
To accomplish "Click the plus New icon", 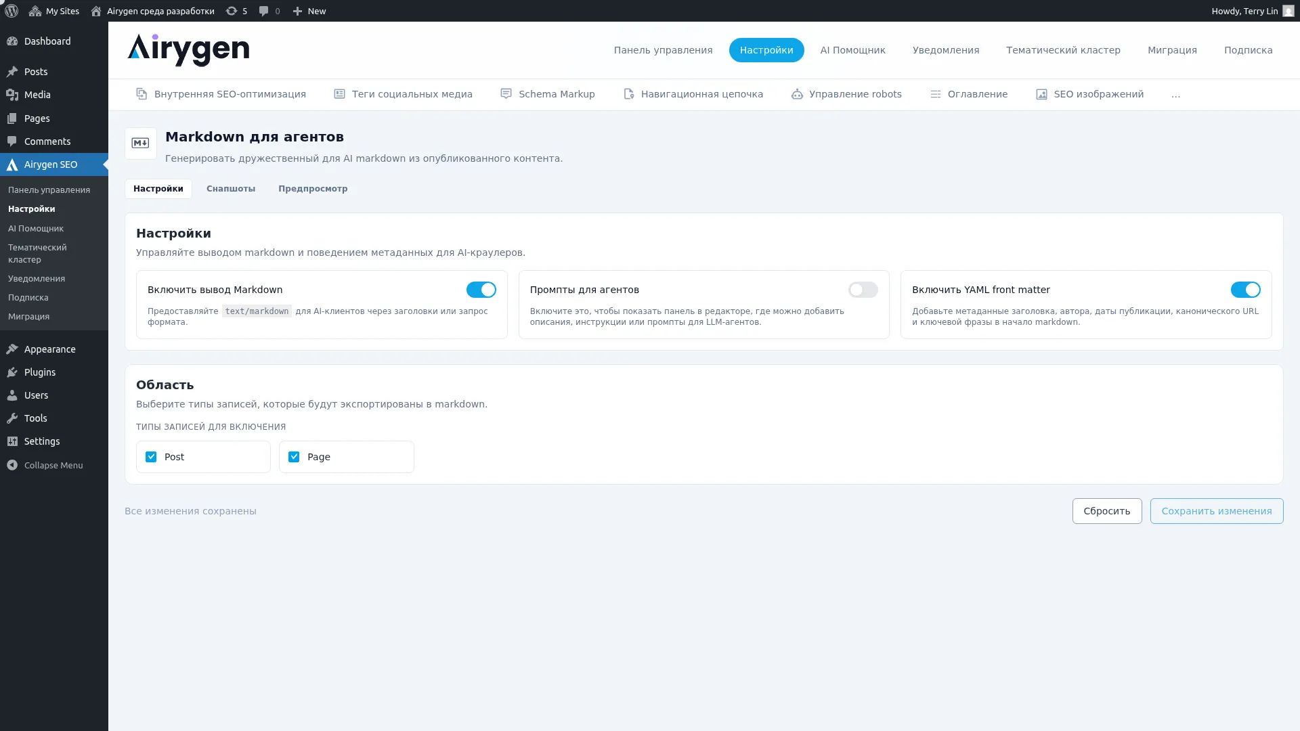I will (297, 11).
